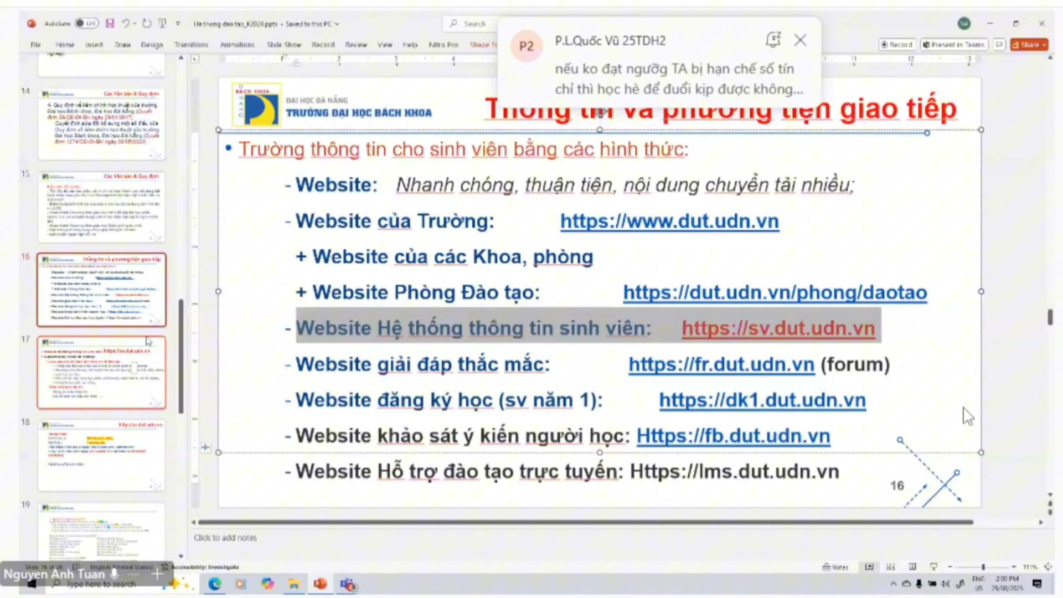Click the Record button at top right
Screen dimensions: 1063x598
pos(896,44)
